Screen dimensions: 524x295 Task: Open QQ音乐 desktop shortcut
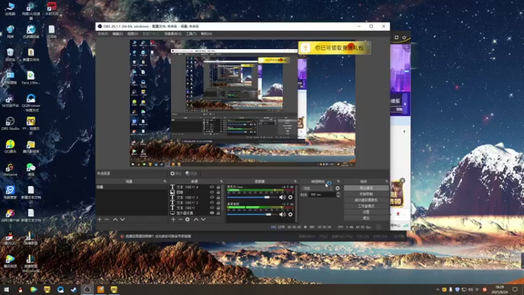10,146
